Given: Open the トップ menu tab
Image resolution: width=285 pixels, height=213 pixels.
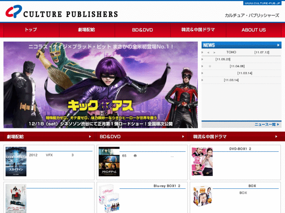Looking at the screenshot, I should click(x=31, y=30).
